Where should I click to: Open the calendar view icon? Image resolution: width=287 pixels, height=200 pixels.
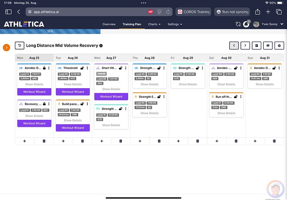pos(257,46)
